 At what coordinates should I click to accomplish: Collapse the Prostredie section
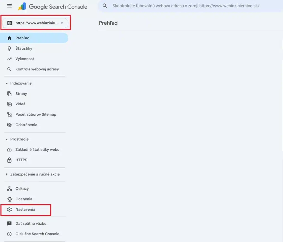6,139
